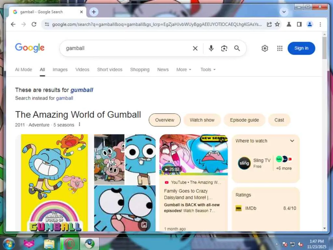
Task: Expand the Tools dropdown
Action: coord(208,70)
